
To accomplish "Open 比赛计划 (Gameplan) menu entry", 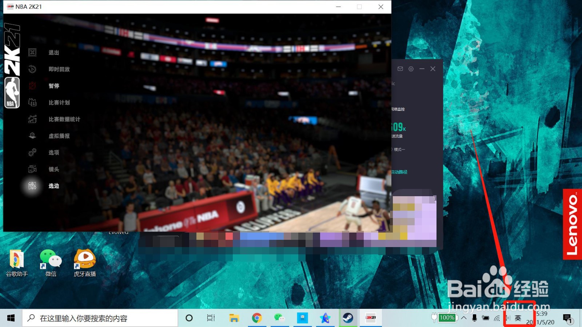I will coord(59,103).
